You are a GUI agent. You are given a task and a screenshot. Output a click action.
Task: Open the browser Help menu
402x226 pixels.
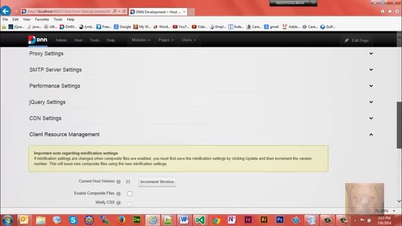point(70,19)
